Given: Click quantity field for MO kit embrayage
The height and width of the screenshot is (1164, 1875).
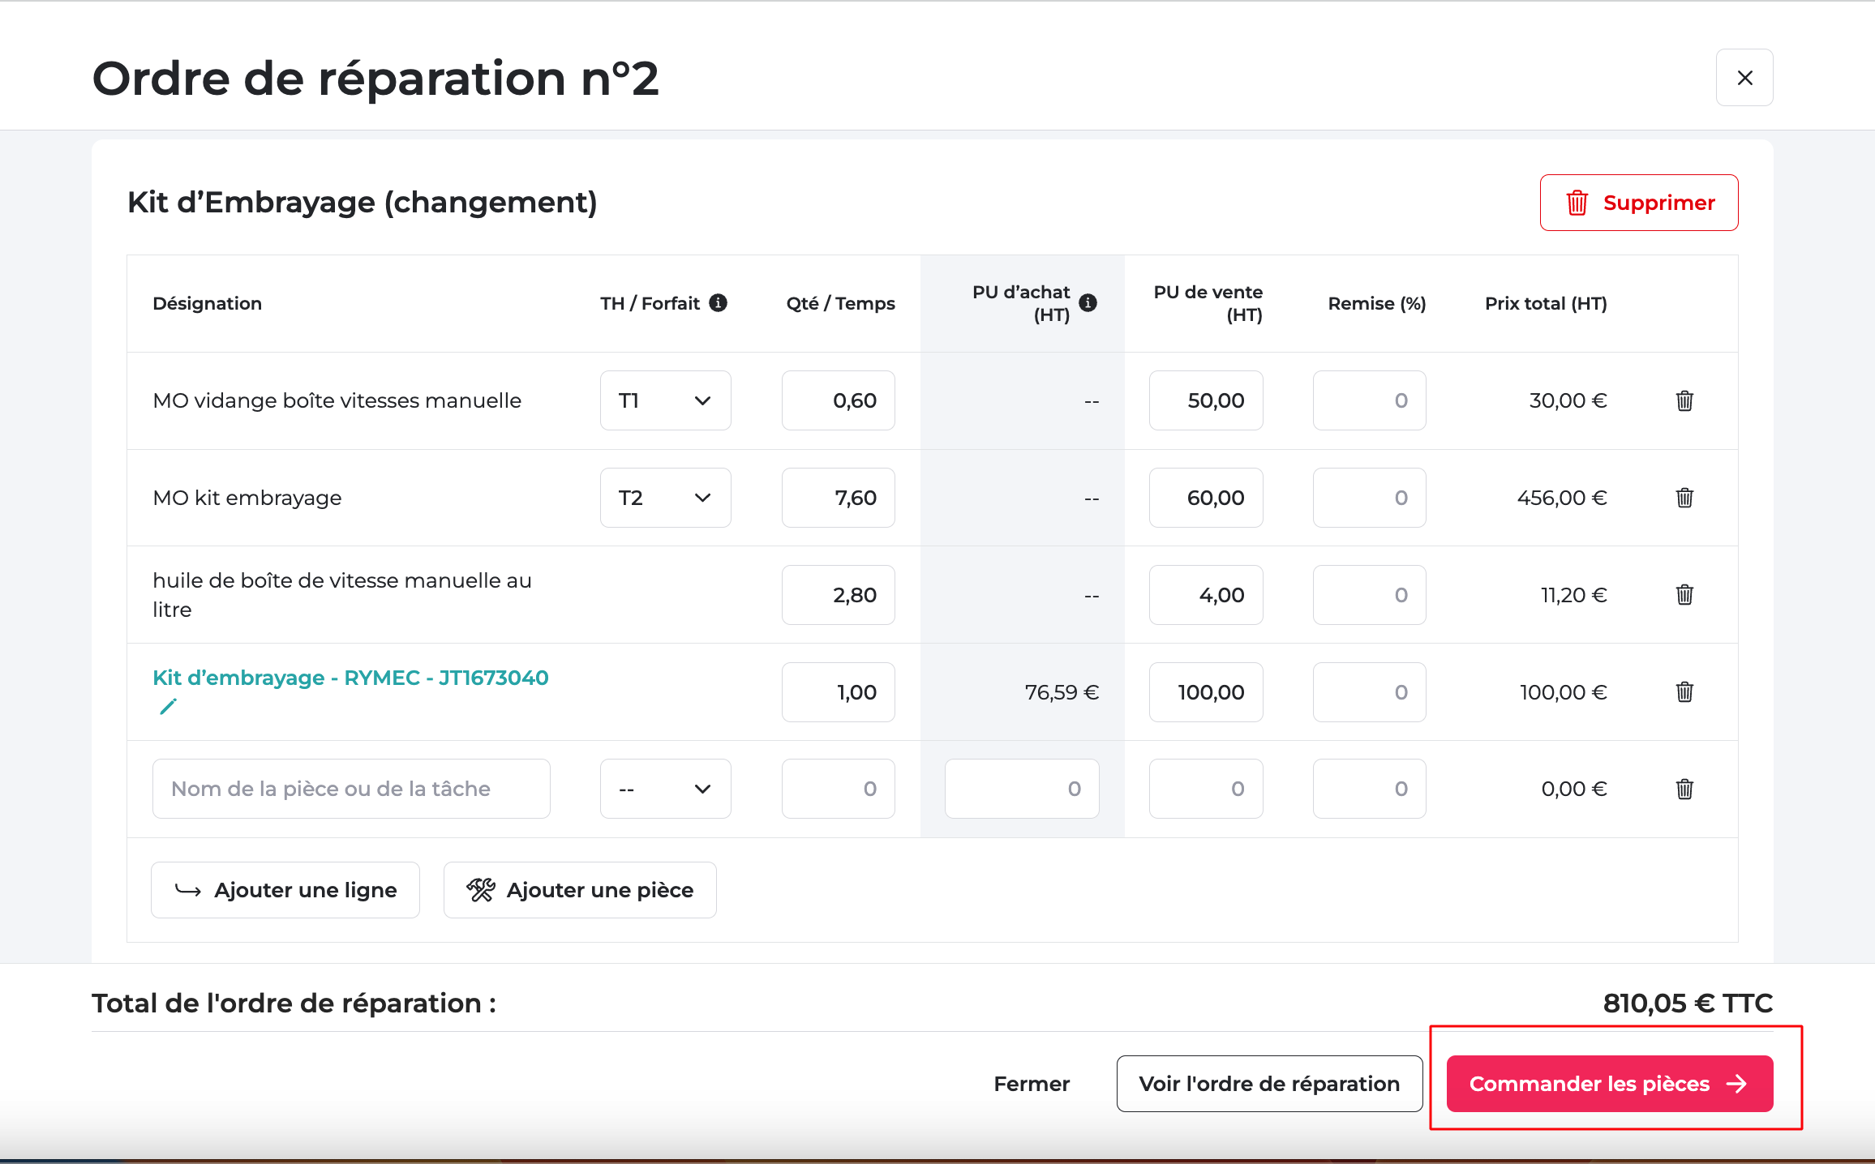Looking at the screenshot, I should pos(838,498).
